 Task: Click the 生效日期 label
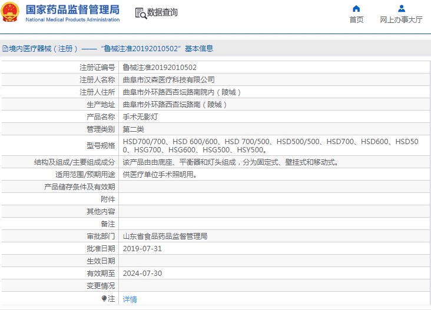101,261
